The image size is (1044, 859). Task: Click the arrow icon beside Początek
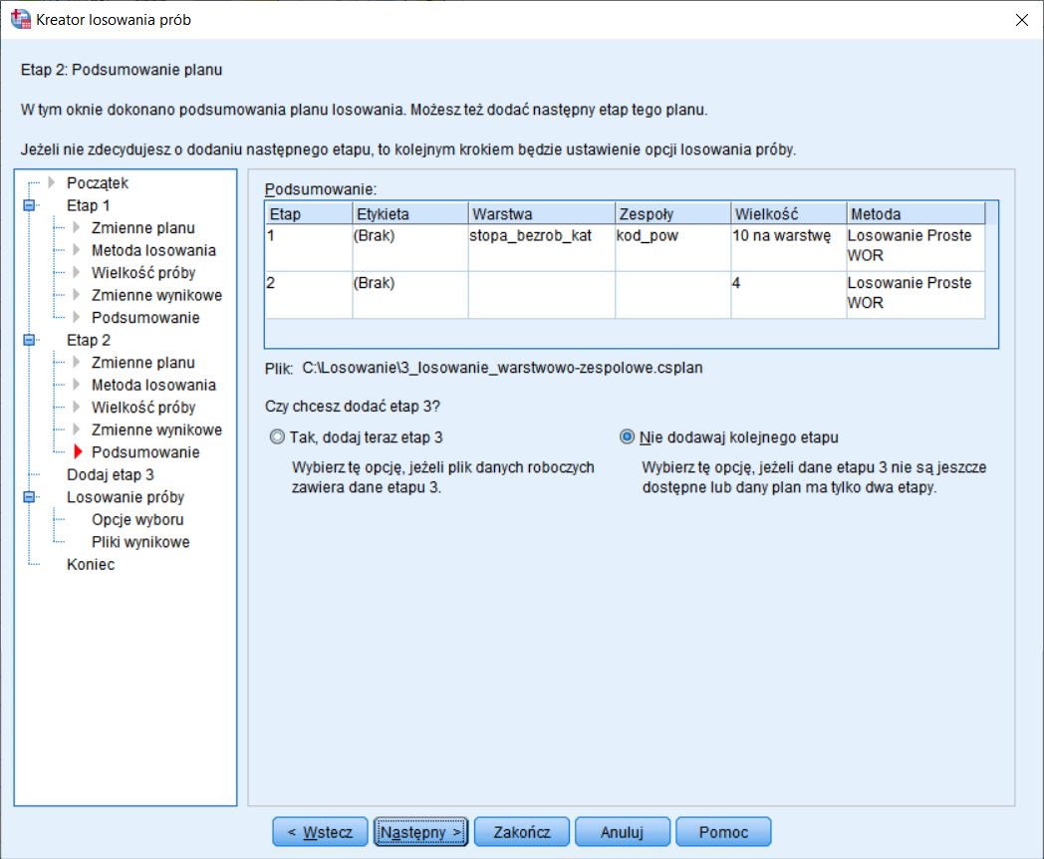pyautogui.click(x=52, y=182)
